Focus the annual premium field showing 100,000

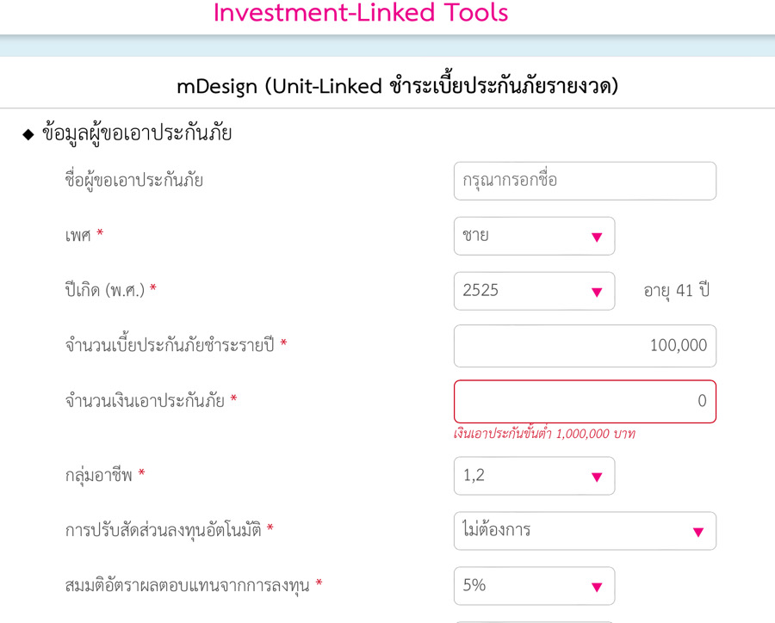click(x=585, y=346)
